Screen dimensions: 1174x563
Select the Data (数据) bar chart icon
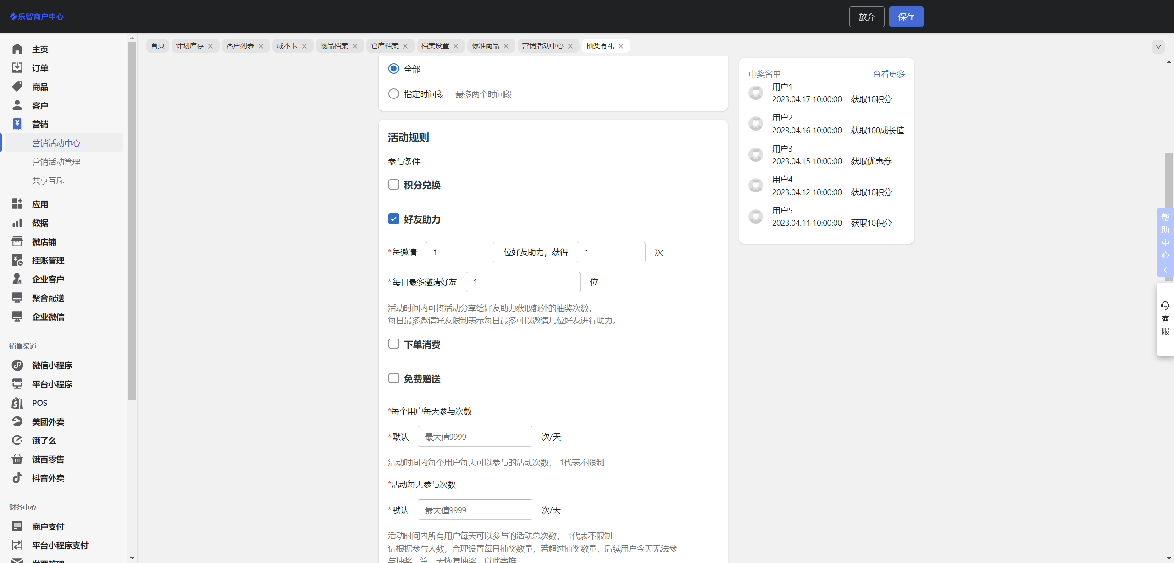(x=17, y=223)
